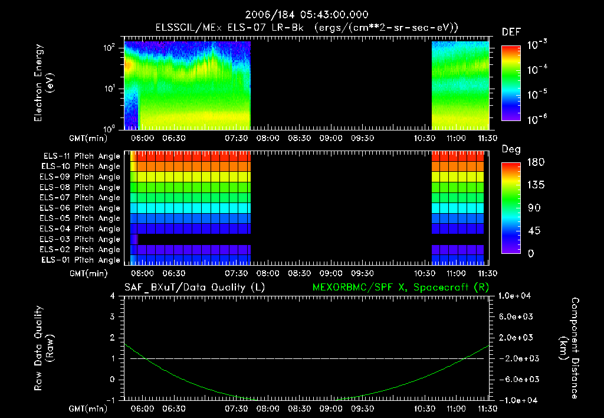
Task: Click the SAF_BXuT/Data Quality (L) title
Action: pyautogui.click(x=195, y=288)
